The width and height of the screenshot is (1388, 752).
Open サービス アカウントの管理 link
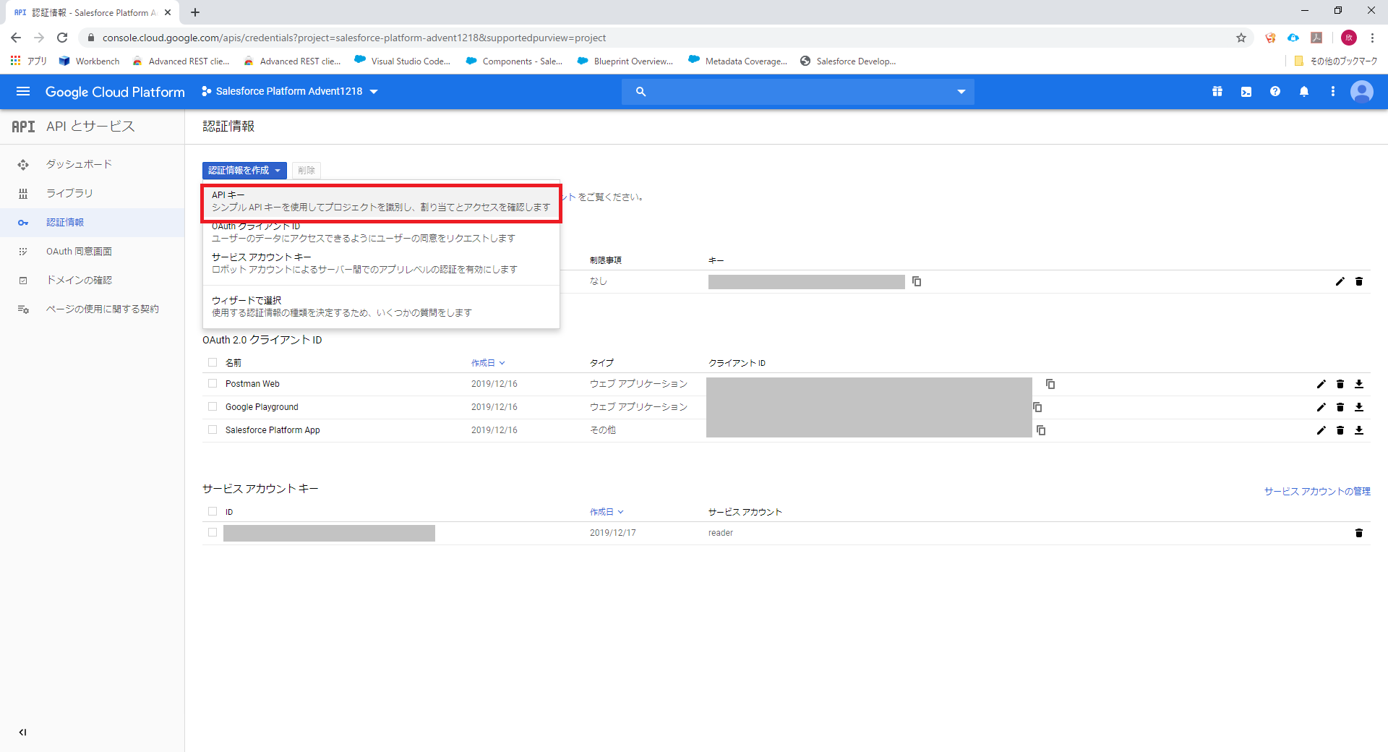point(1317,492)
